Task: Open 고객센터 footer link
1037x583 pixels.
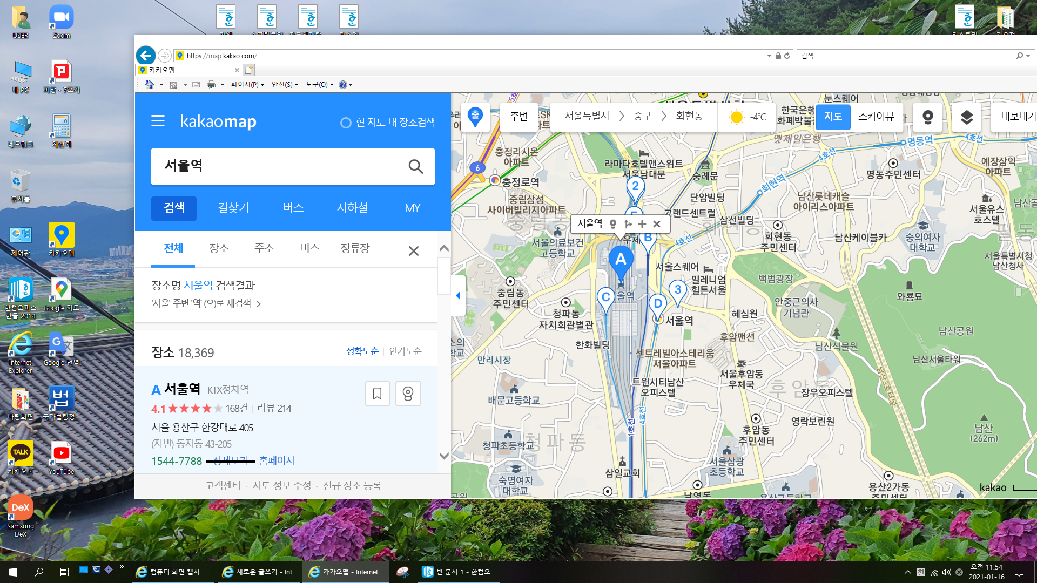Action: point(223,486)
